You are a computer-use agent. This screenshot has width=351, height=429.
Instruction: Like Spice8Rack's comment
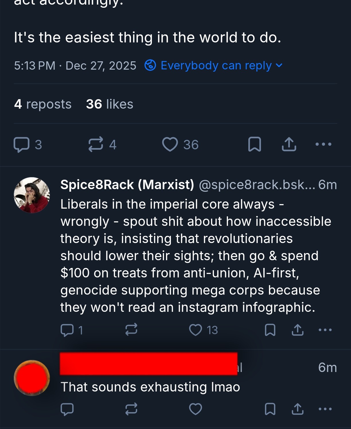point(196,330)
